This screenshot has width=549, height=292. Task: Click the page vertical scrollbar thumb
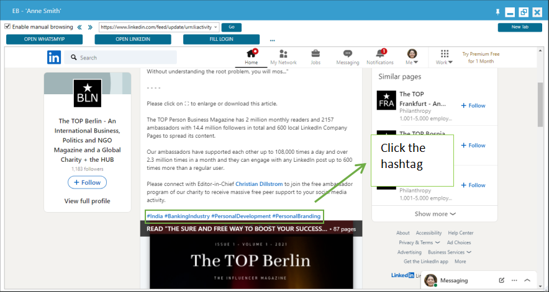coord(540,104)
